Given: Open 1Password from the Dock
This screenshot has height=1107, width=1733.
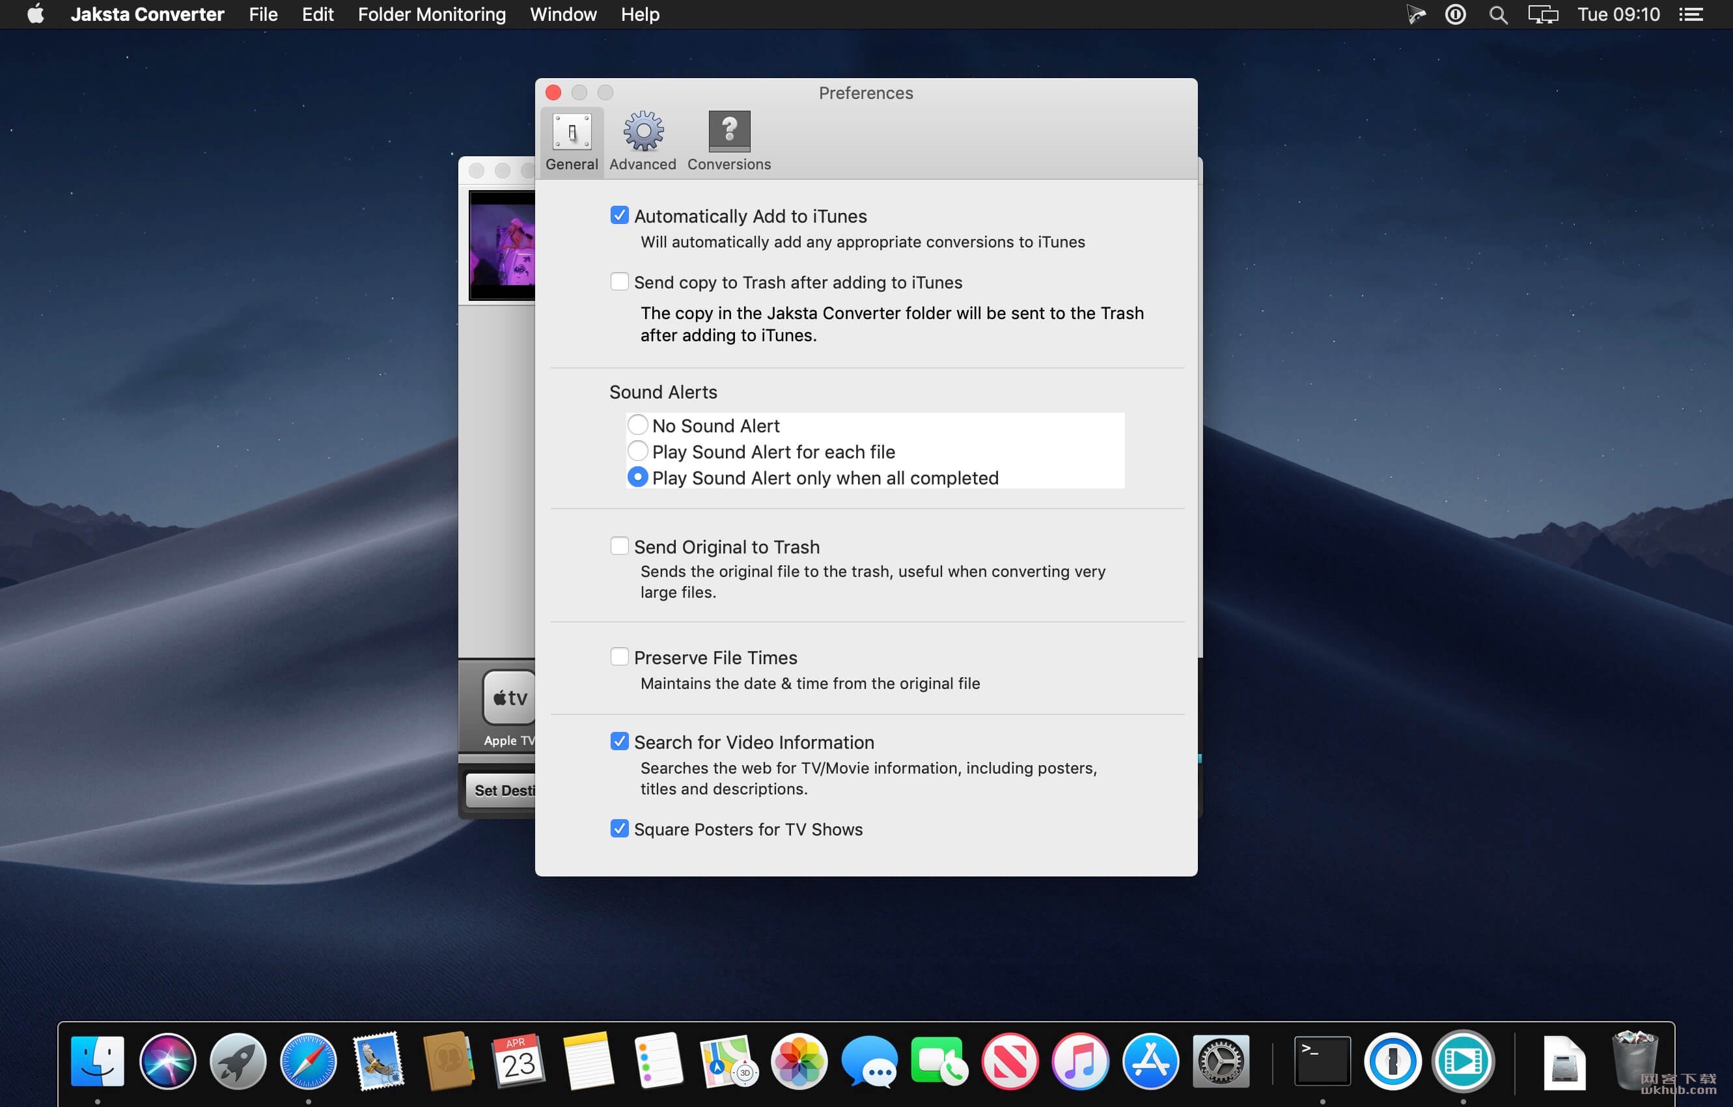Looking at the screenshot, I should tap(1393, 1061).
